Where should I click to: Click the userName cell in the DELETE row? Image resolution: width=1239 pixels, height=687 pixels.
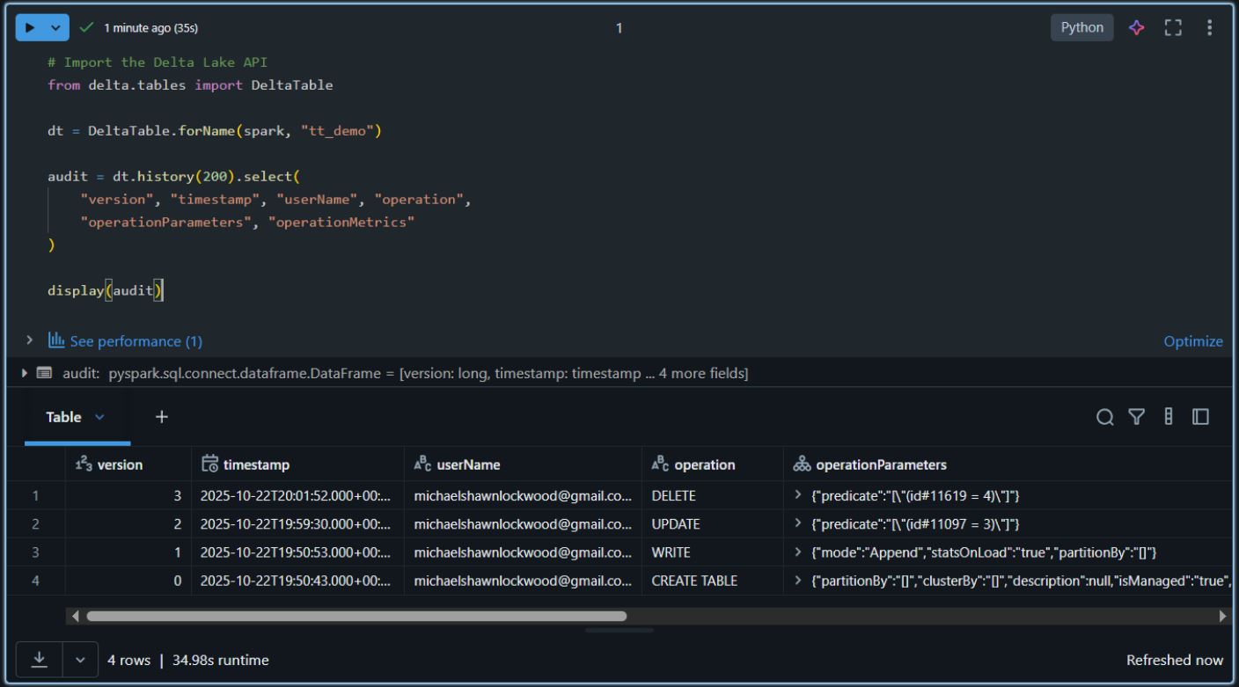523,496
